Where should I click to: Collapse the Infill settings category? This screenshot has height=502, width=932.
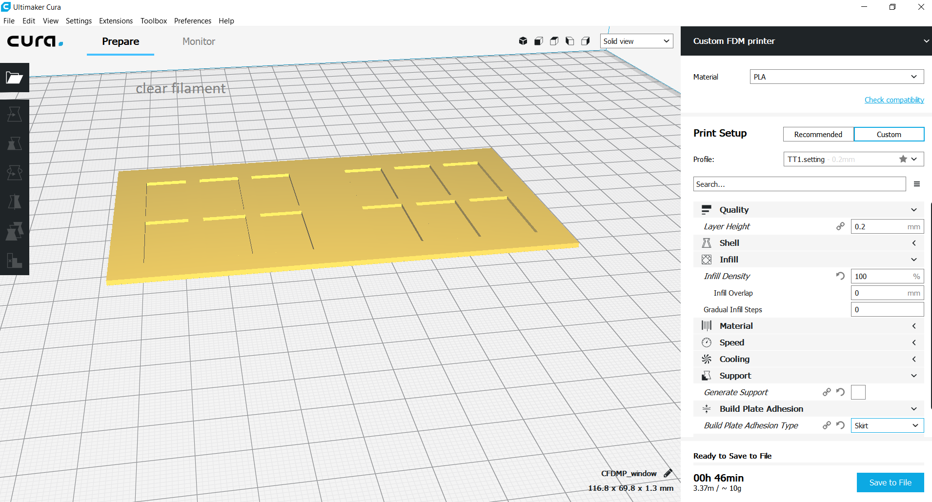809,260
